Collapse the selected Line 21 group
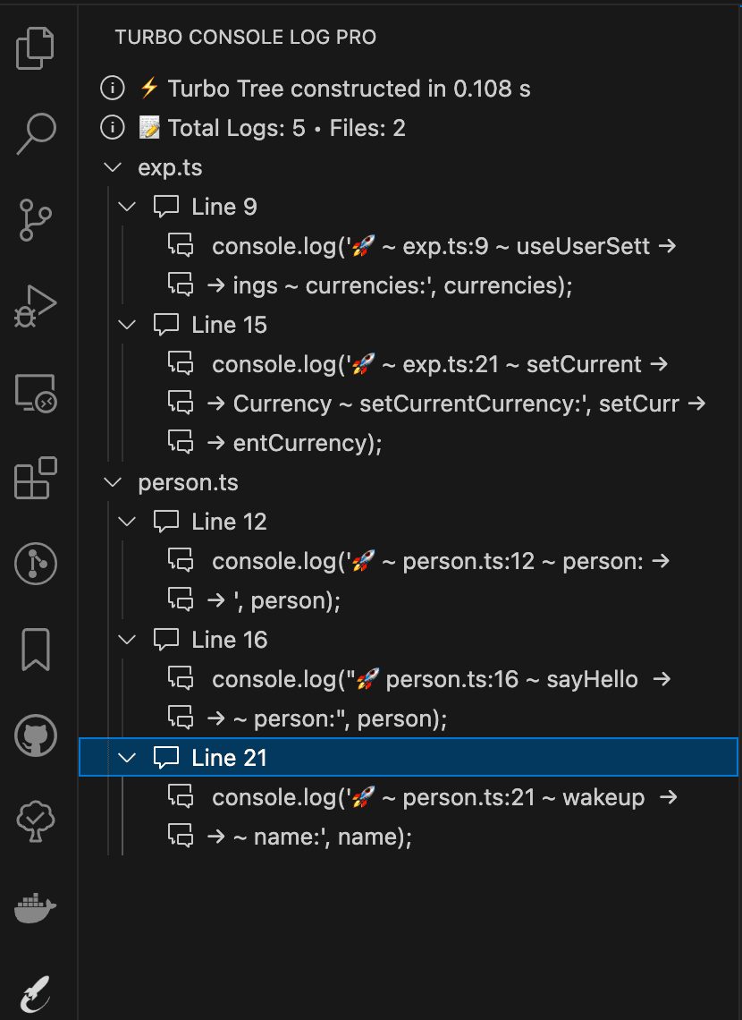The image size is (742, 1020). [x=126, y=757]
